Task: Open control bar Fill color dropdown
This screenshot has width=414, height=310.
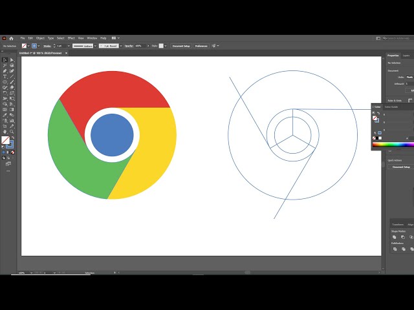Action: click(28, 46)
